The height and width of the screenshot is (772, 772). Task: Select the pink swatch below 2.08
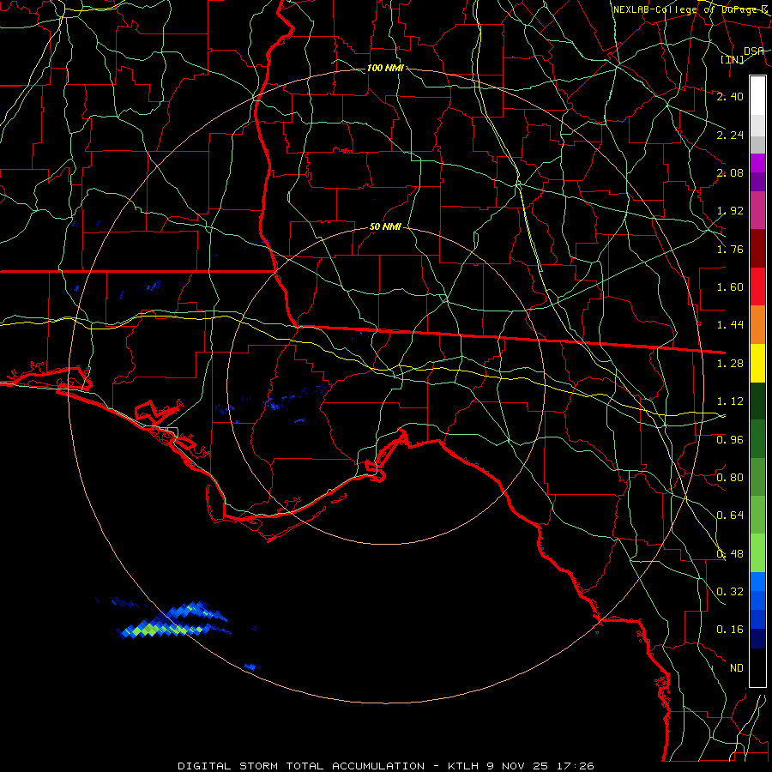coord(757,210)
